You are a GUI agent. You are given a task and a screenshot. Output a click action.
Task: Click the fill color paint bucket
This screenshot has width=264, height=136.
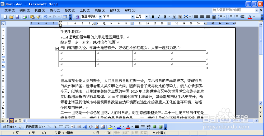click(111, 127)
